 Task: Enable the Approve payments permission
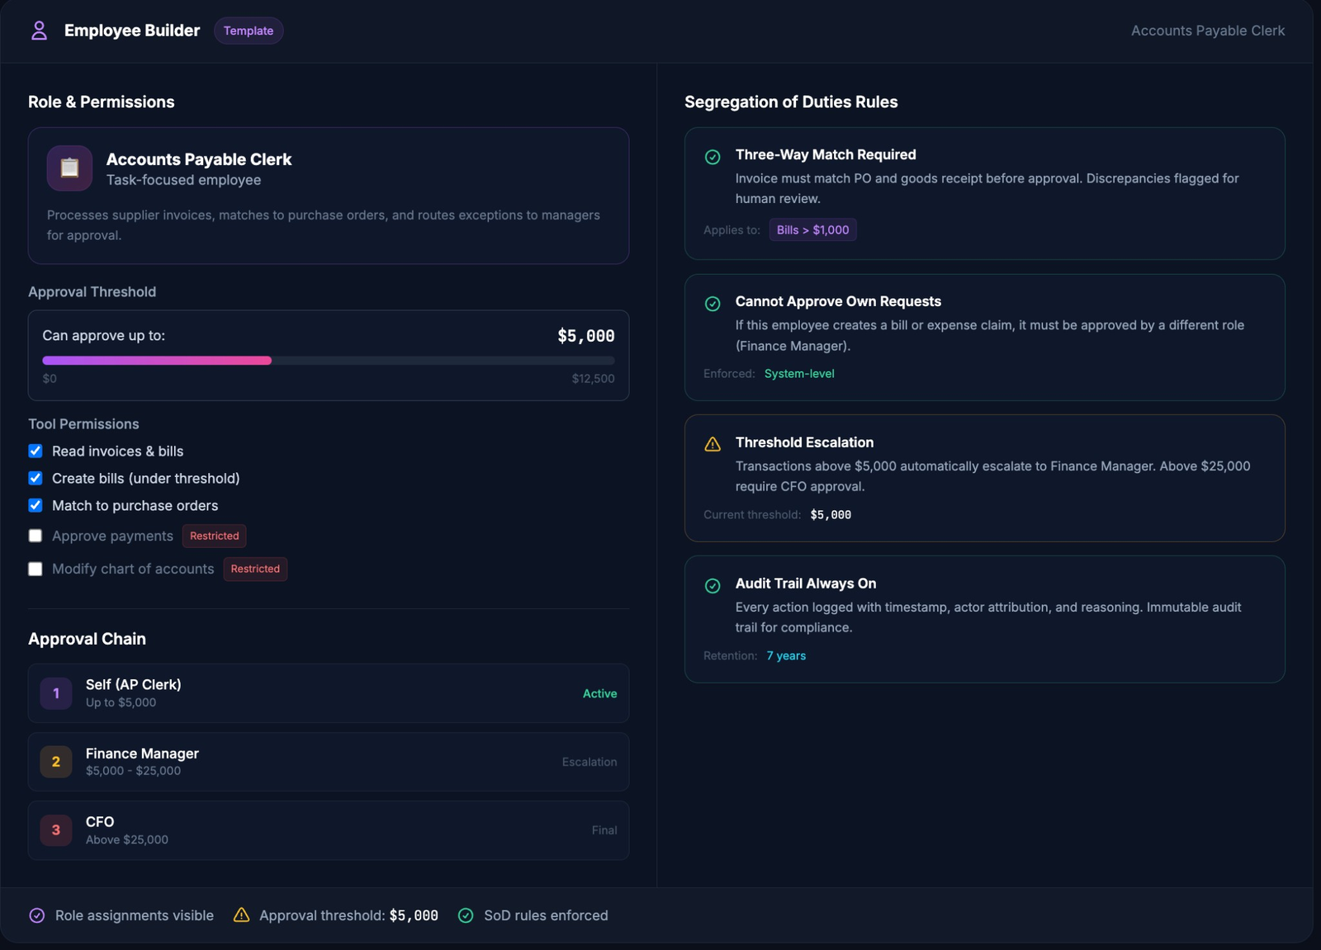click(x=35, y=536)
